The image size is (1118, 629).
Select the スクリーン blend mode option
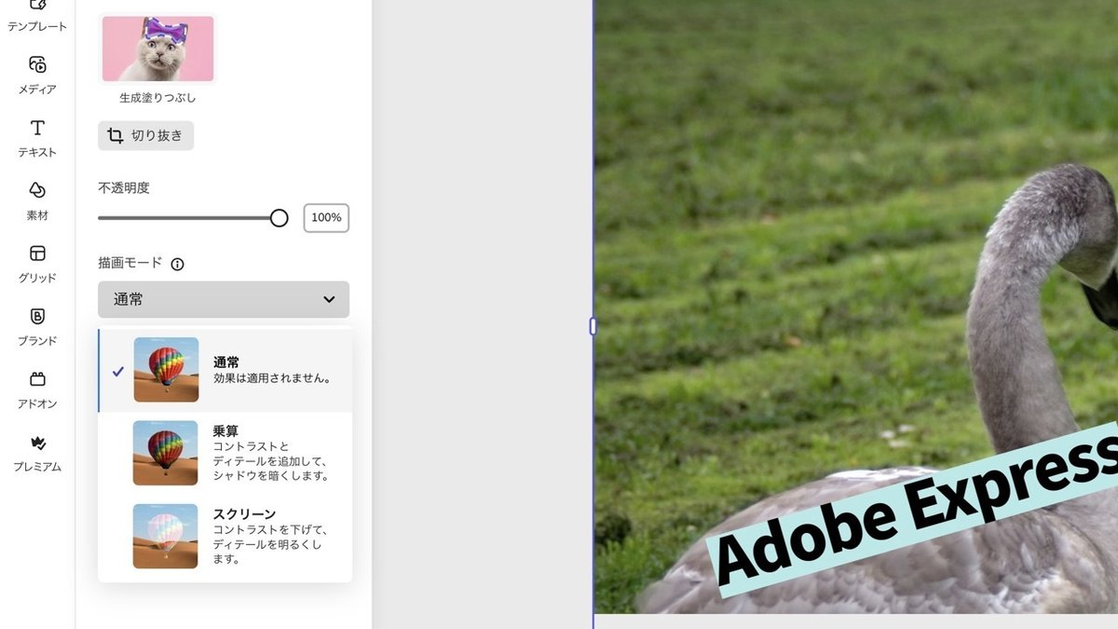(225, 536)
